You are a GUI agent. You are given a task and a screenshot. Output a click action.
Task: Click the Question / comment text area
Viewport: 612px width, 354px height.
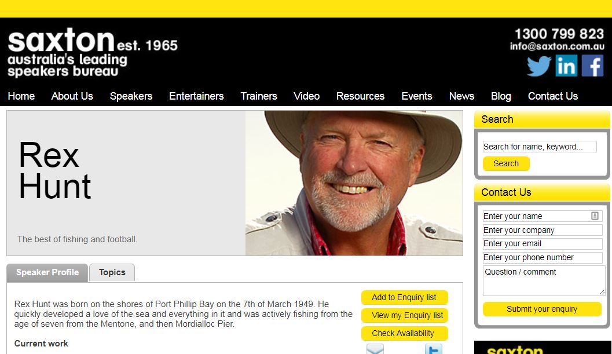point(544,280)
